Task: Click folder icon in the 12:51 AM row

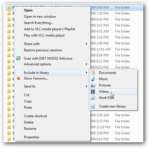Action: coord(9,49)
